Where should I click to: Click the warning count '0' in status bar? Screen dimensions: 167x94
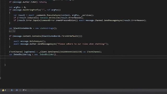(x=5, y=90)
